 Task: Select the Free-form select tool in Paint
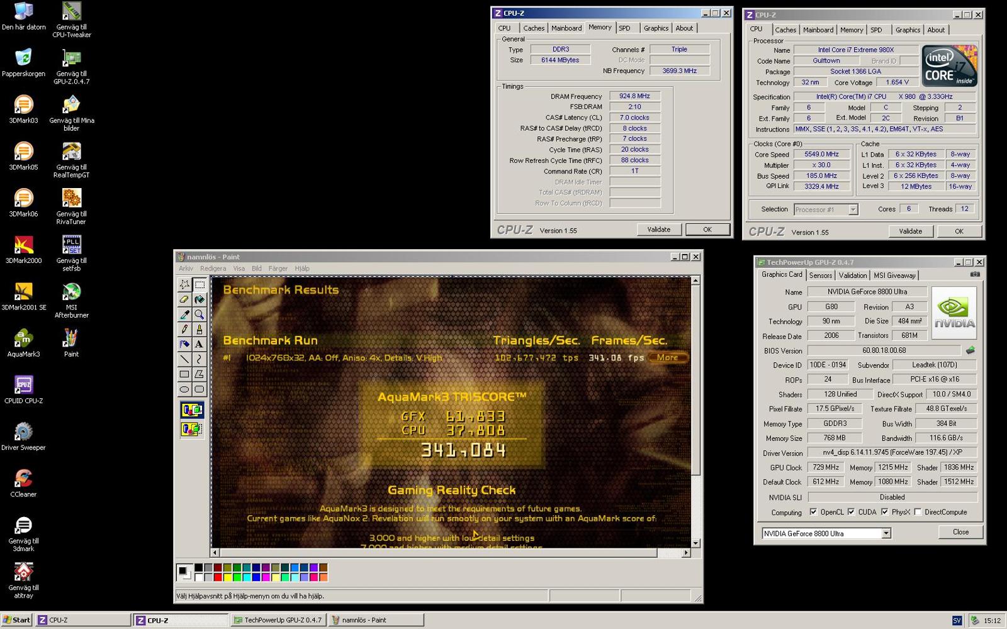coord(184,284)
